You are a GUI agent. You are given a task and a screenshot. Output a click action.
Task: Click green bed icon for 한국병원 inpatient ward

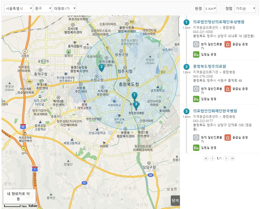coord(196,148)
